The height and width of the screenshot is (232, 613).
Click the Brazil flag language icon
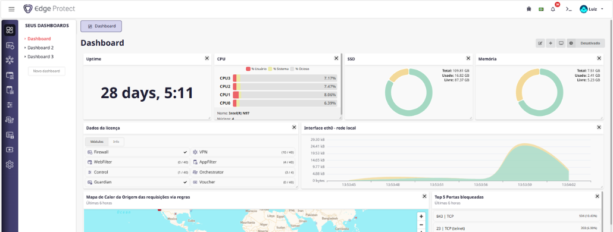(x=541, y=9)
